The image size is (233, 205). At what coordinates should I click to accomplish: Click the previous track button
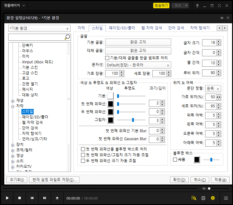pyautogui.click(x=32, y=198)
